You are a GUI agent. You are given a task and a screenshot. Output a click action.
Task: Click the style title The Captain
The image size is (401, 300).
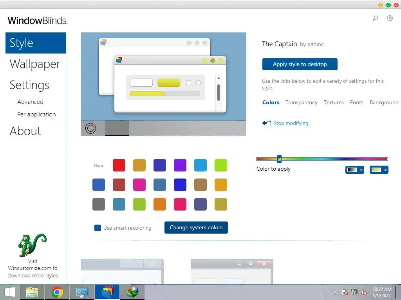(279, 44)
